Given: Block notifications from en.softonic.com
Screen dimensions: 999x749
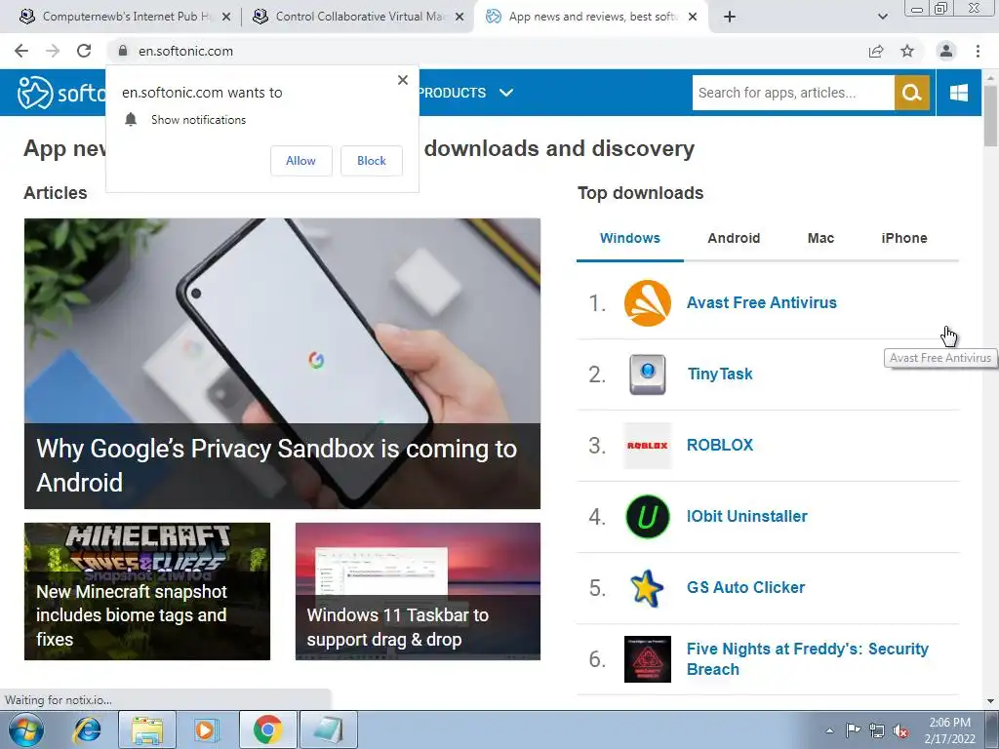Looking at the screenshot, I should 372,161.
